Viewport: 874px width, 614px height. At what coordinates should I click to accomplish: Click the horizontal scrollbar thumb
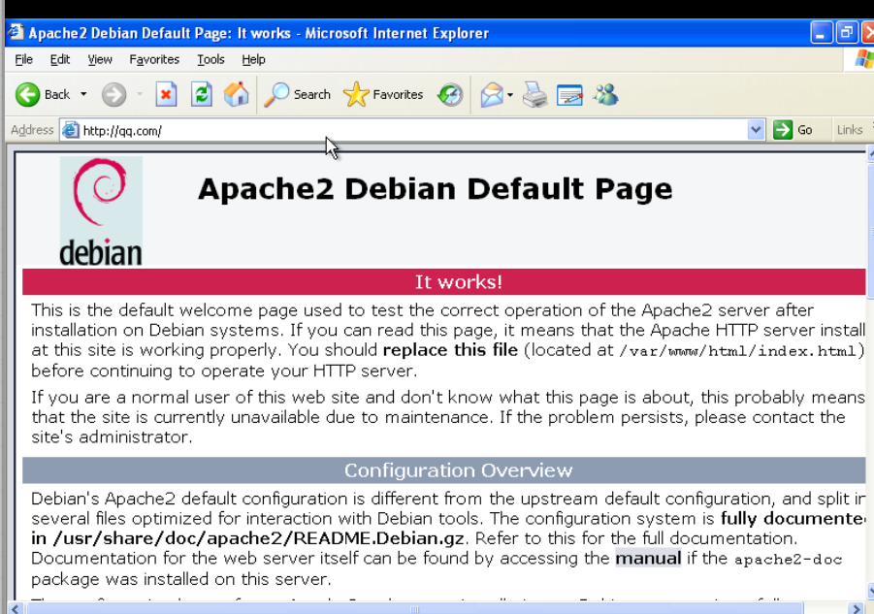pyautogui.click(x=415, y=608)
